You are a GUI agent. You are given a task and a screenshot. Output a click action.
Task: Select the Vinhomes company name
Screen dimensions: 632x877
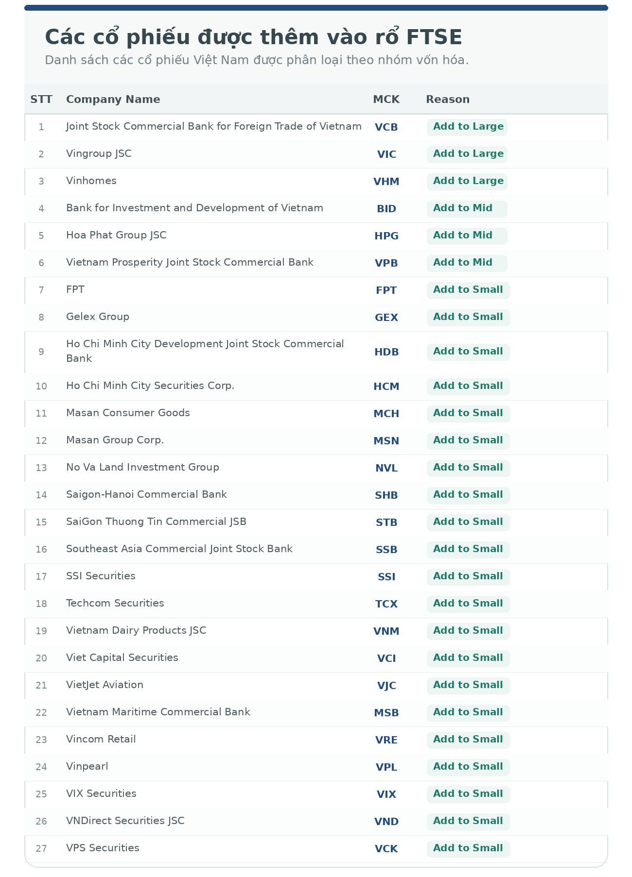pos(91,181)
